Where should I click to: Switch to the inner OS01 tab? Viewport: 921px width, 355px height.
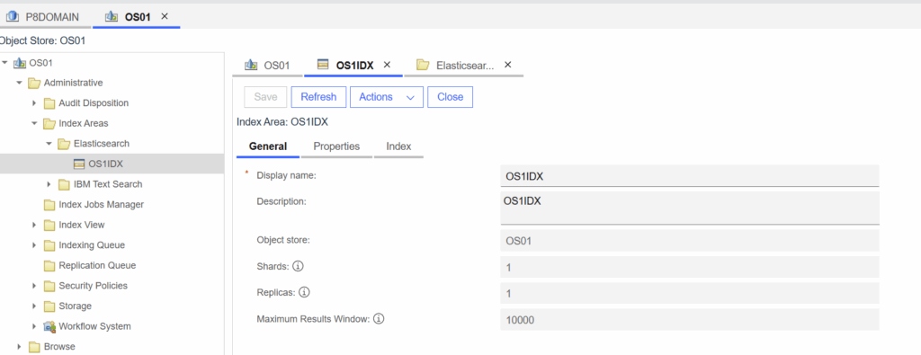click(267, 65)
